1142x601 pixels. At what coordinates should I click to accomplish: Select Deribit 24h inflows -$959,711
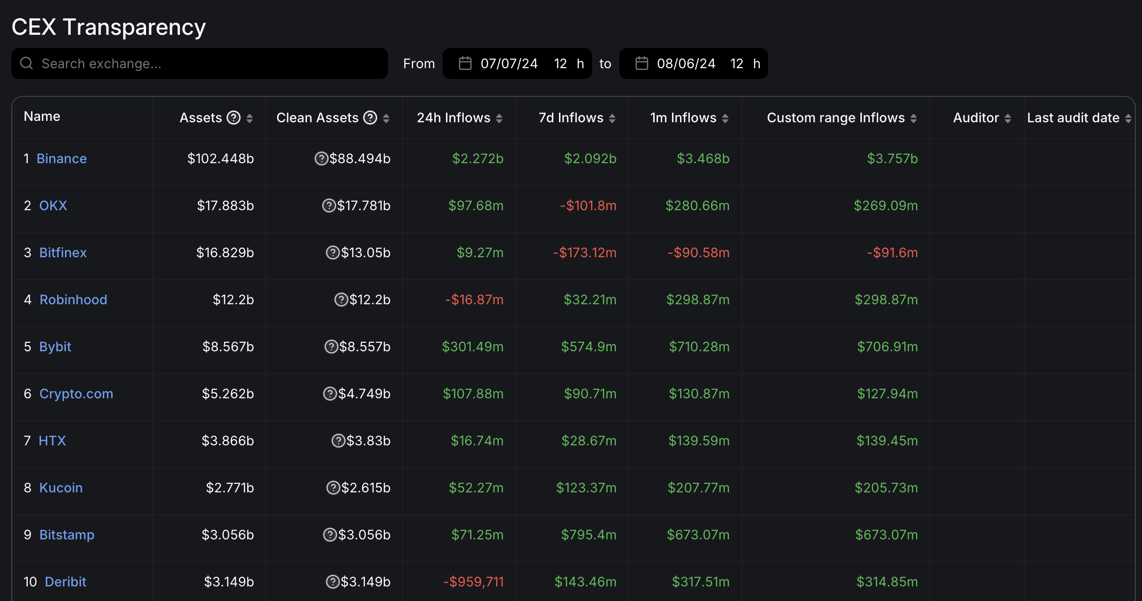(x=473, y=582)
